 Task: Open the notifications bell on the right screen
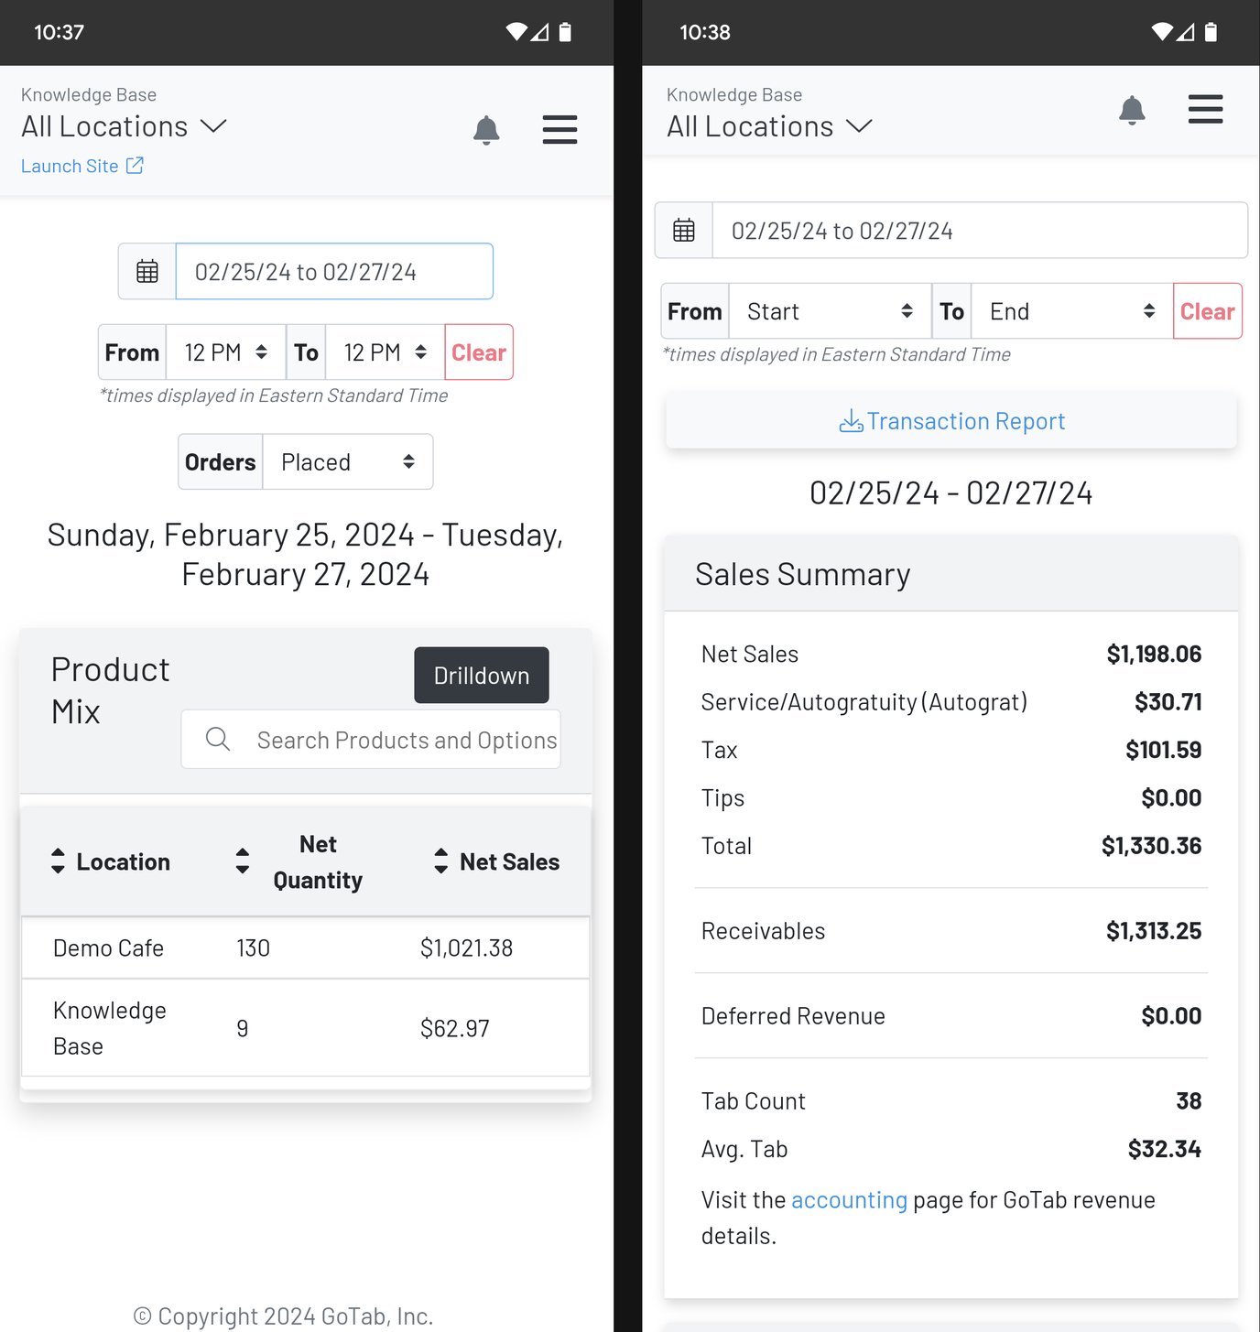[x=1132, y=110]
